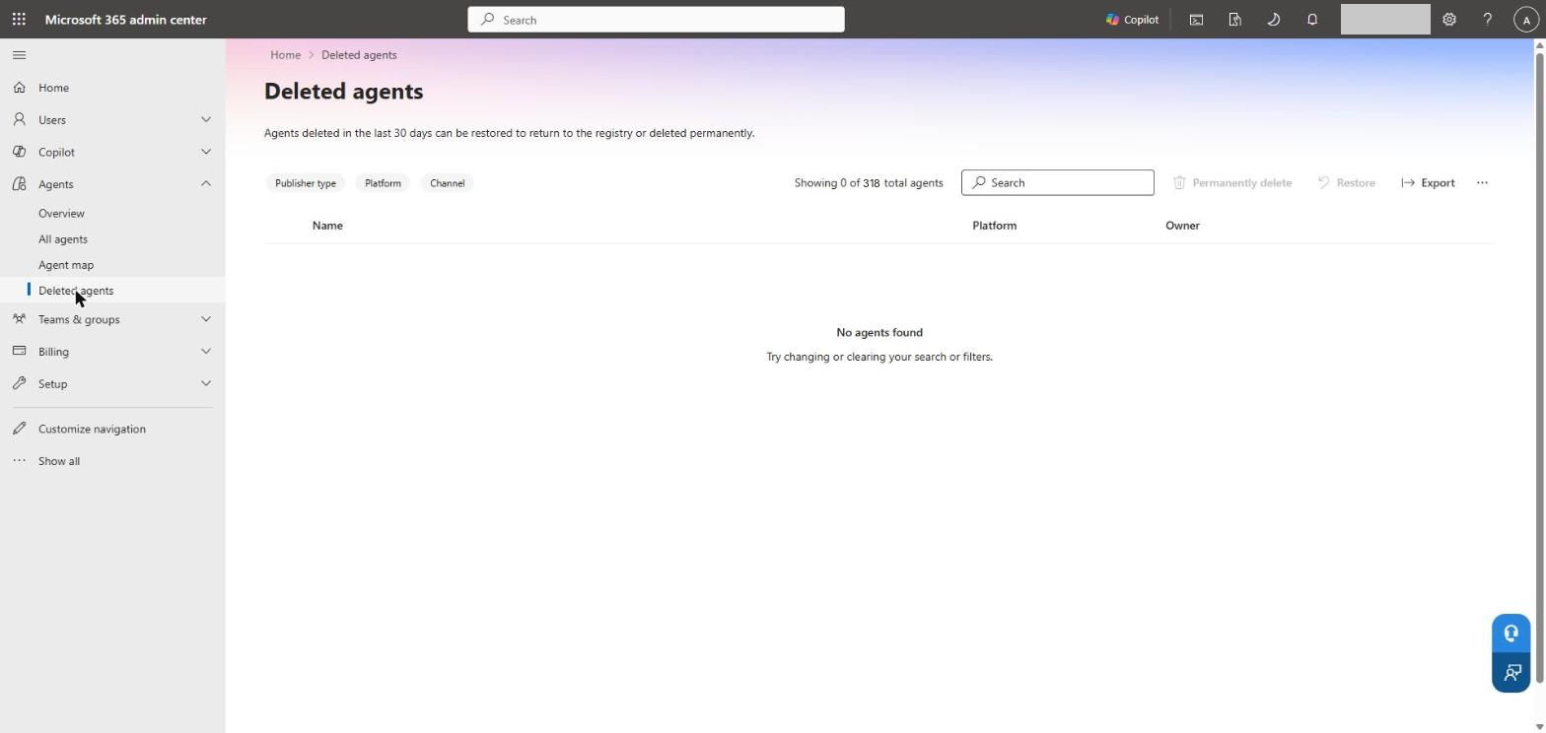Click Show all in navigation
The width and height of the screenshot is (1546, 733).
59,461
